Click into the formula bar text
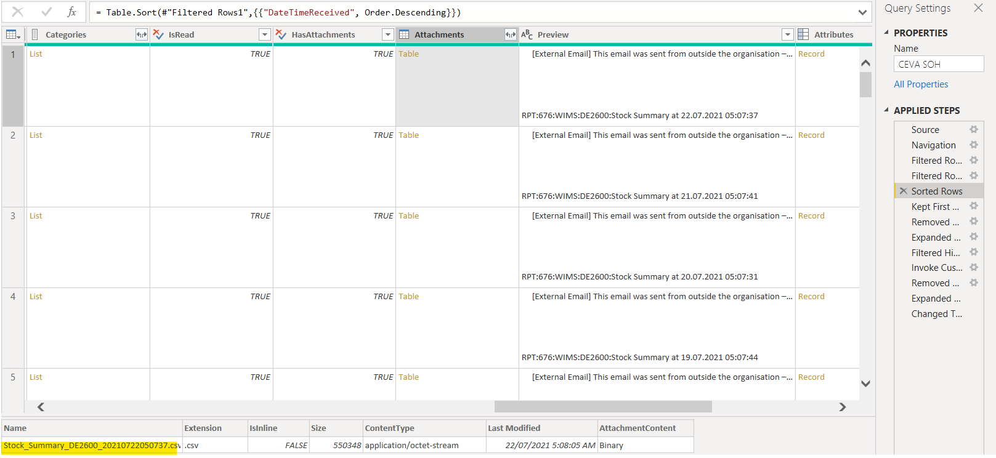 coord(472,12)
